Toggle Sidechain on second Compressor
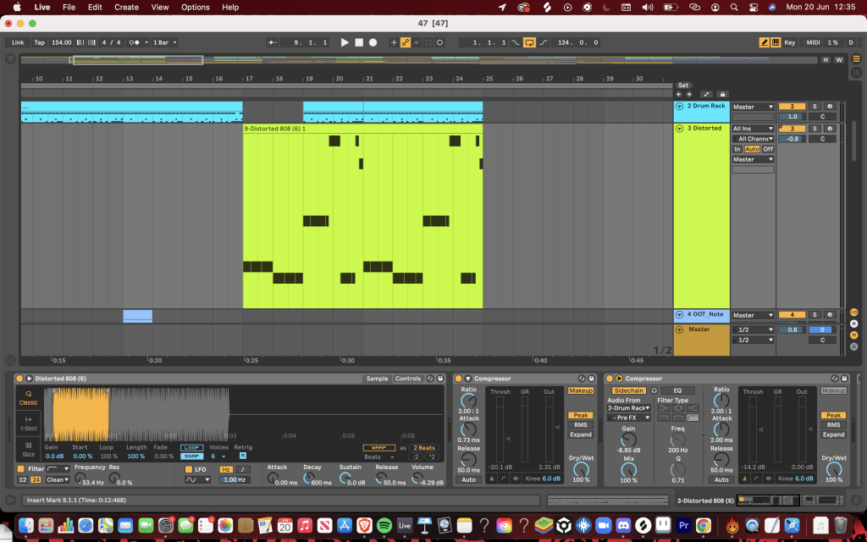This screenshot has height=542, width=867. (x=628, y=390)
